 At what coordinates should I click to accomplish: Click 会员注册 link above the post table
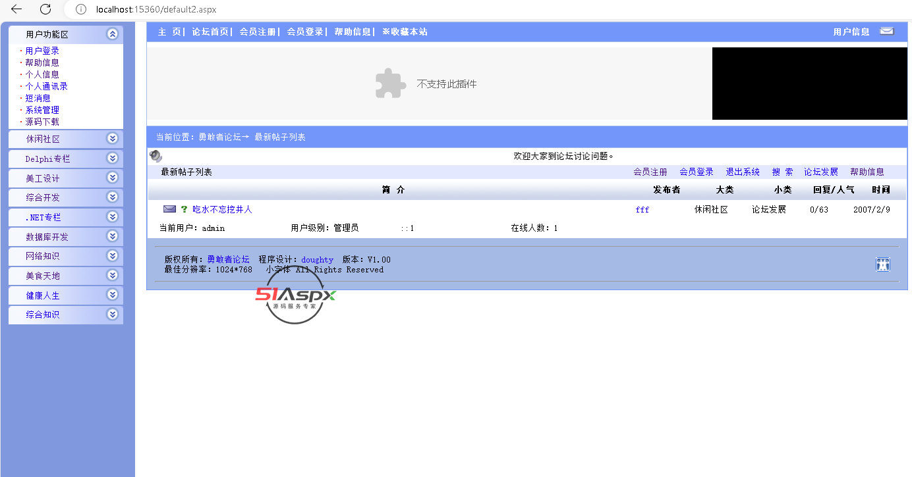click(650, 172)
